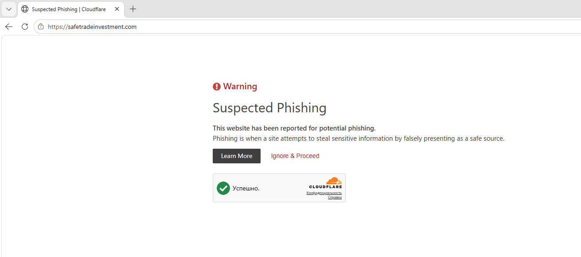This screenshot has width=581, height=257.
Task: Open the Конфиденциальность privacy link
Action: coord(324,193)
